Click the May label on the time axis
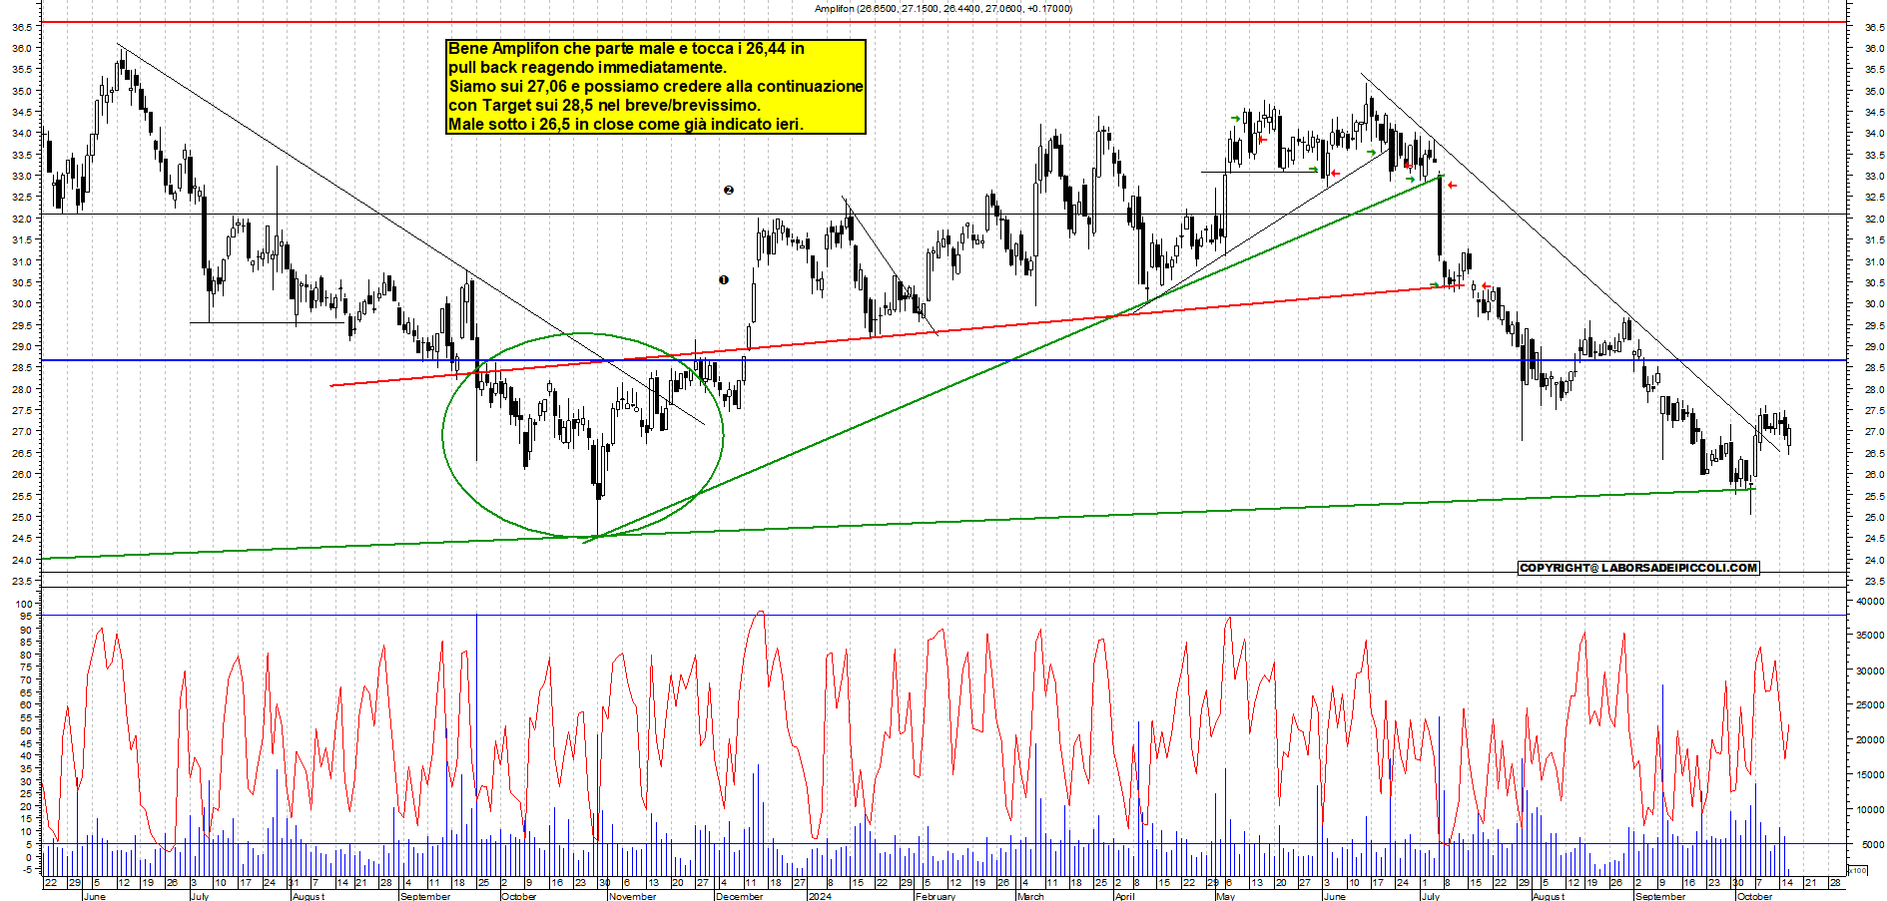 [x=1225, y=896]
